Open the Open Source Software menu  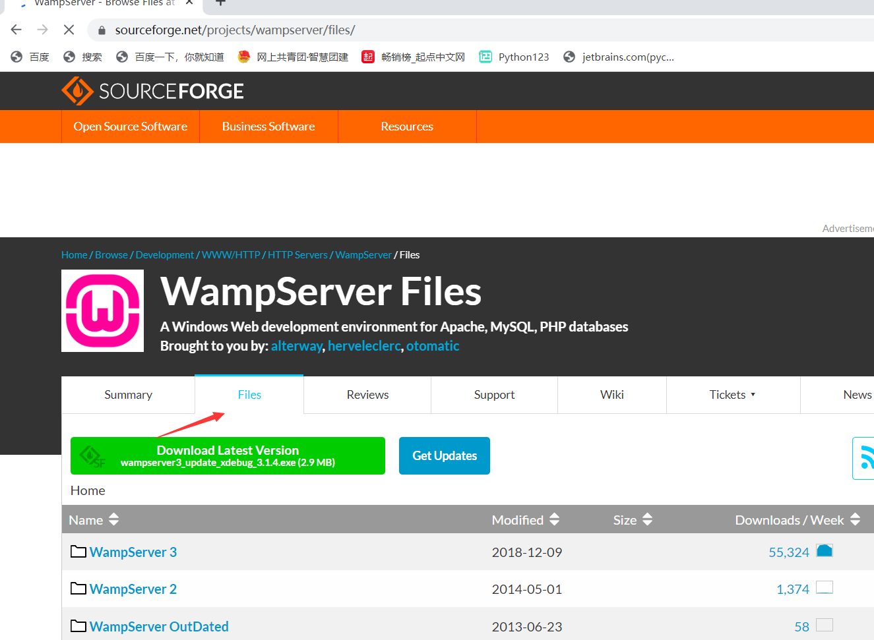click(x=131, y=127)
